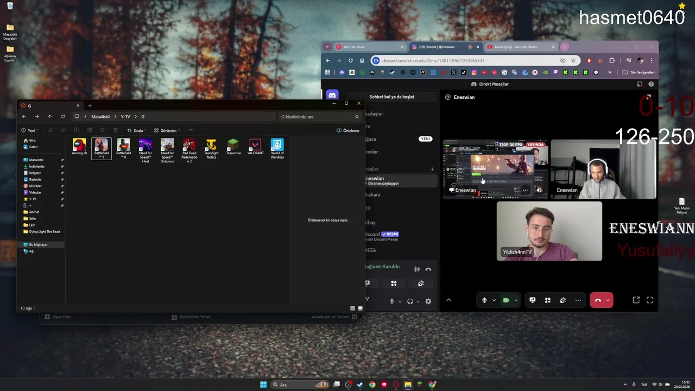Toggle the Önizleme preview pane
The image size is (695, 391).
click(348, 130)
